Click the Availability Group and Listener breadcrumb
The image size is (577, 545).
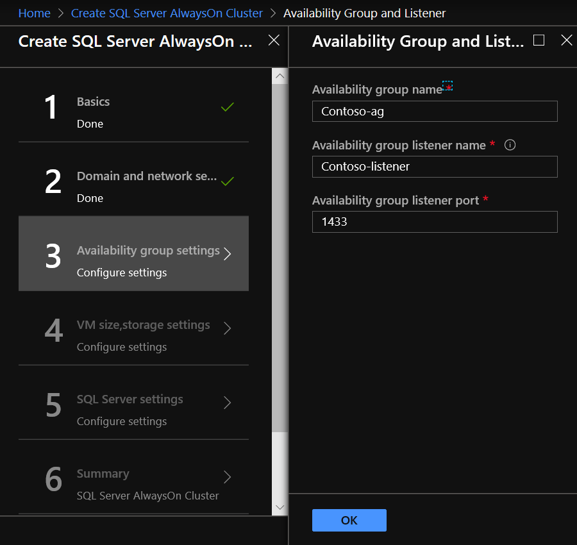pyautogui.click(x=364, y=13)
